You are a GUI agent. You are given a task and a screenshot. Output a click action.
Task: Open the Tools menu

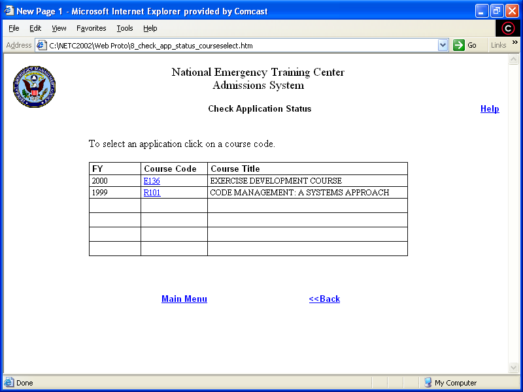(125, 28)
